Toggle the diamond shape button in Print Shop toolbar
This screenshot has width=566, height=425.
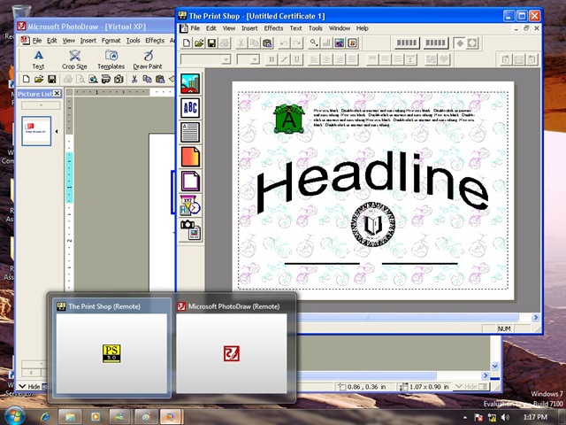click(460, 43)
